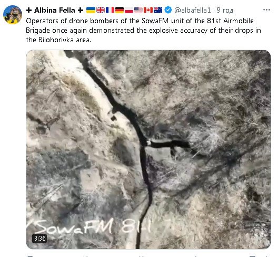278x257 pixels.
Task: Click the Ukrainian flag emoji in the name
Action: click(91, 10)
